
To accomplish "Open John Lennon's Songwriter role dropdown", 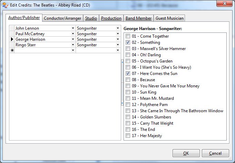I will click(x=118, y=28).
